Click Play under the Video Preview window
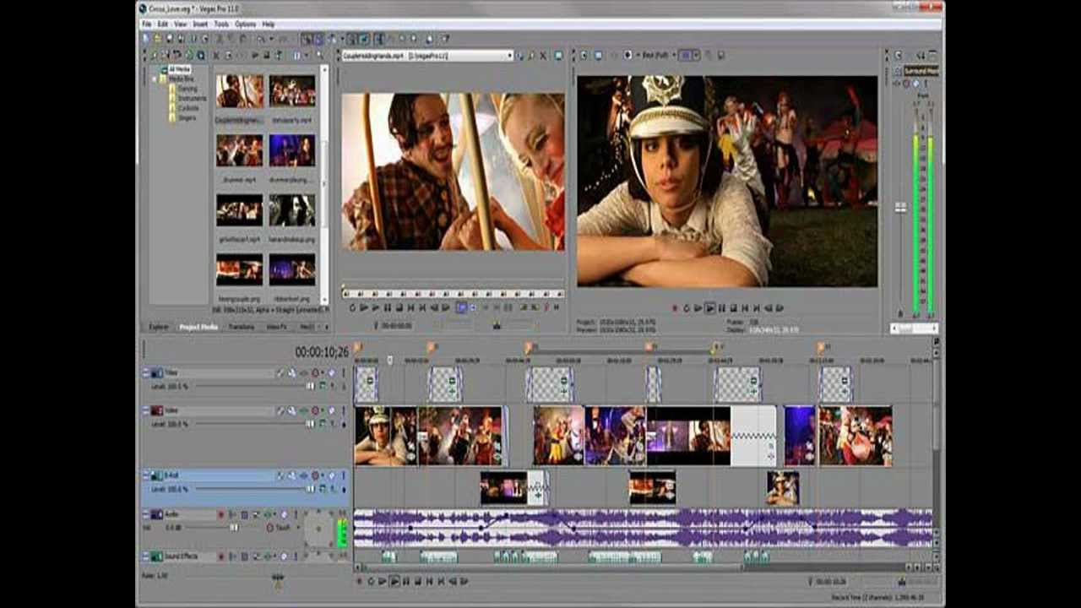The height and width of the screenshot is (608, 1081). (x=710, y=308)
